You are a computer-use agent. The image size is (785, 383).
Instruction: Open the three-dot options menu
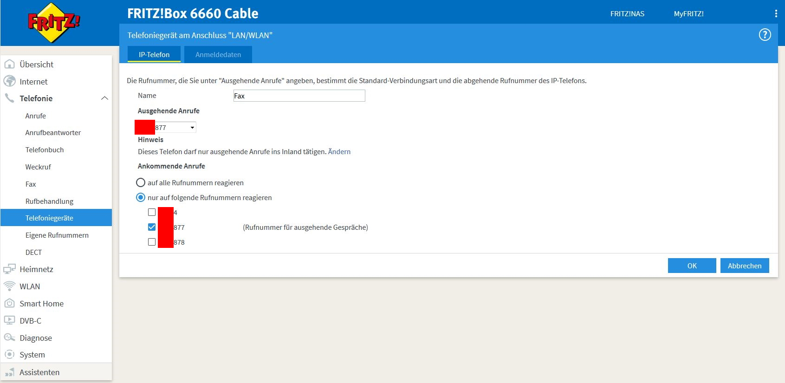click(x=776, y=13)
